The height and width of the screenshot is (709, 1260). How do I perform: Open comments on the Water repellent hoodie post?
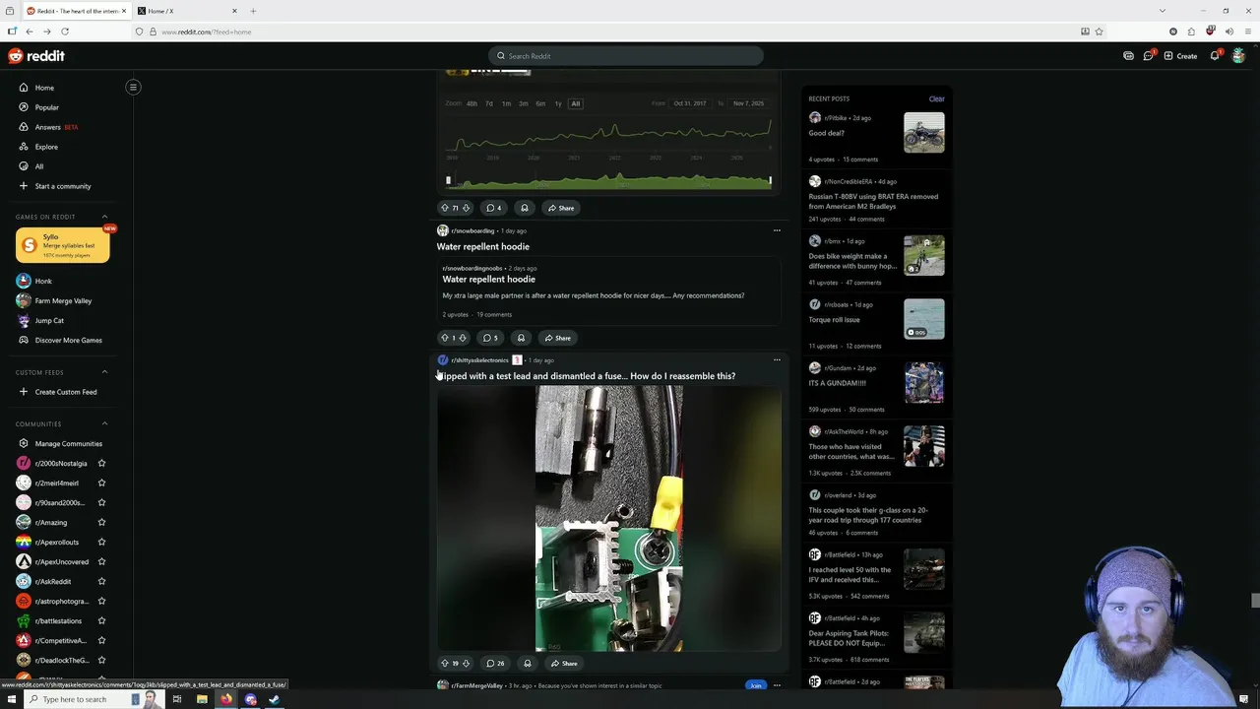click(x=490, y=338)
